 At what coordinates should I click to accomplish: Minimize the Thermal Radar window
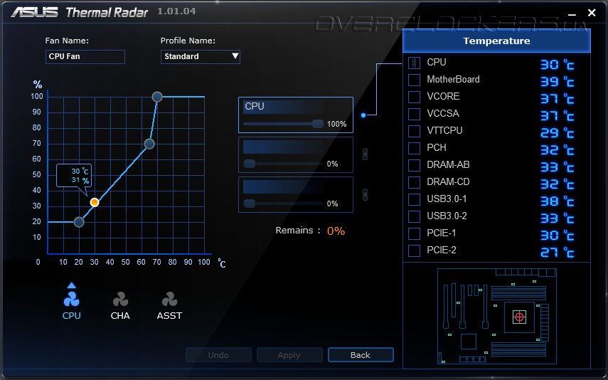pyautogui.click(x=572, y=15)
